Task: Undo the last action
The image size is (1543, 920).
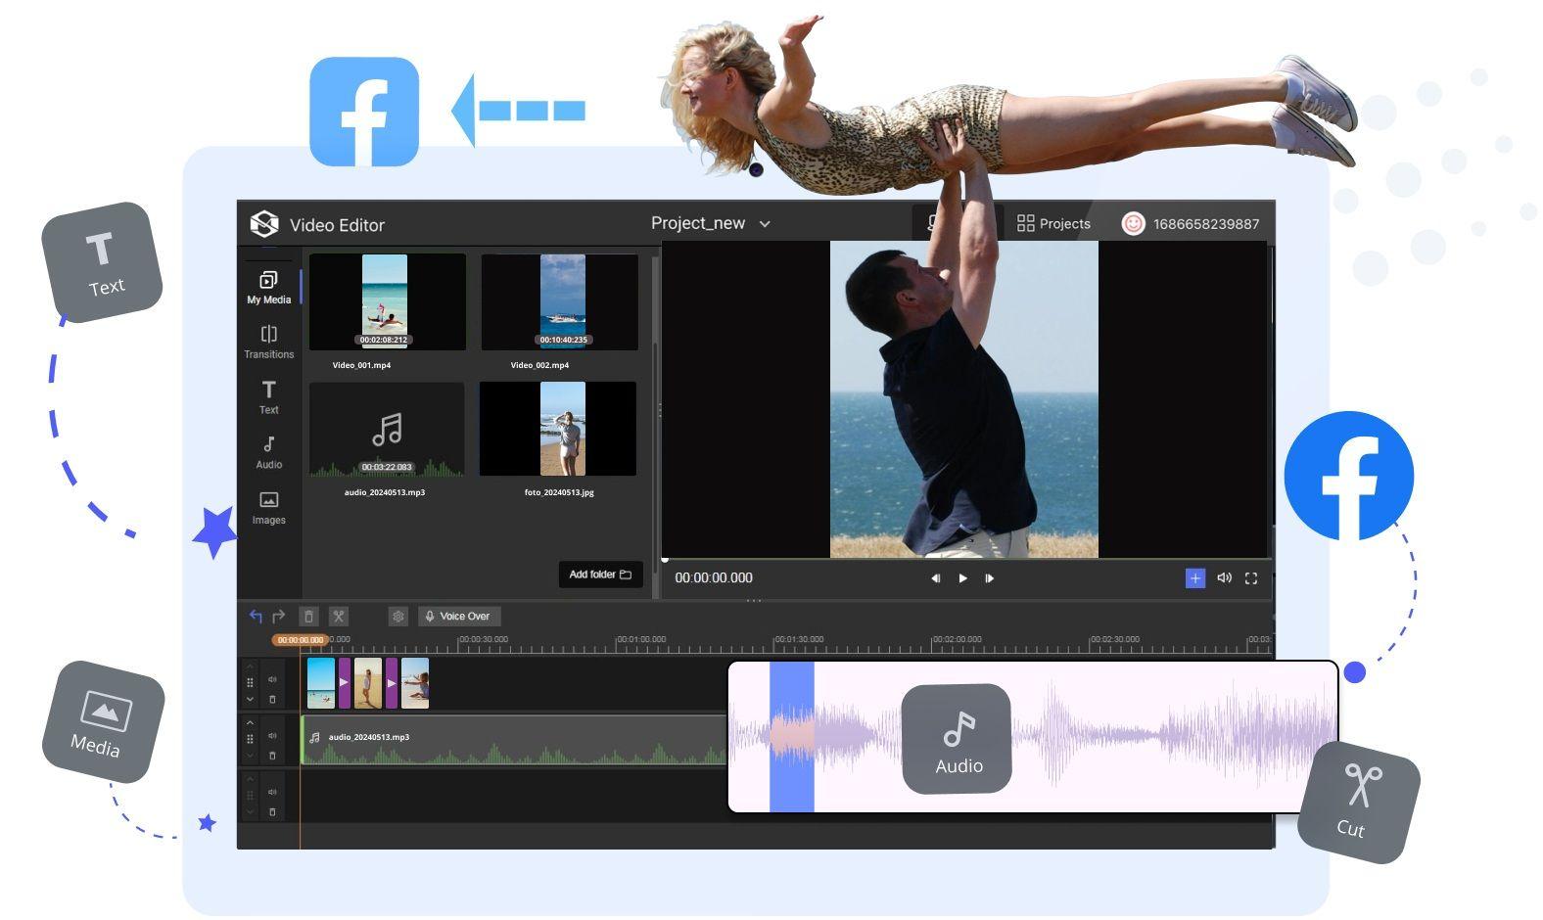Action: point(256,616)
